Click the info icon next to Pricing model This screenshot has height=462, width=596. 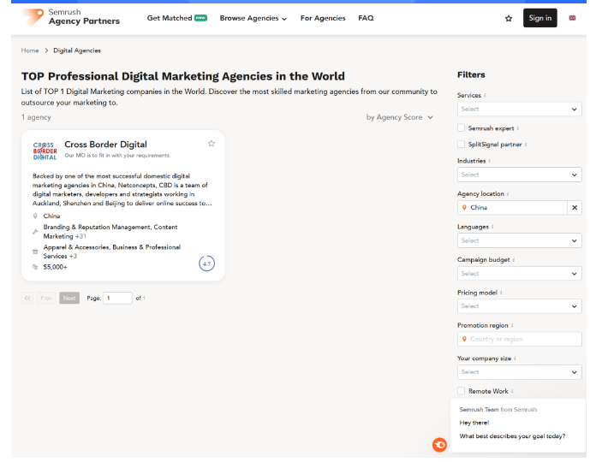click(501, 293)
